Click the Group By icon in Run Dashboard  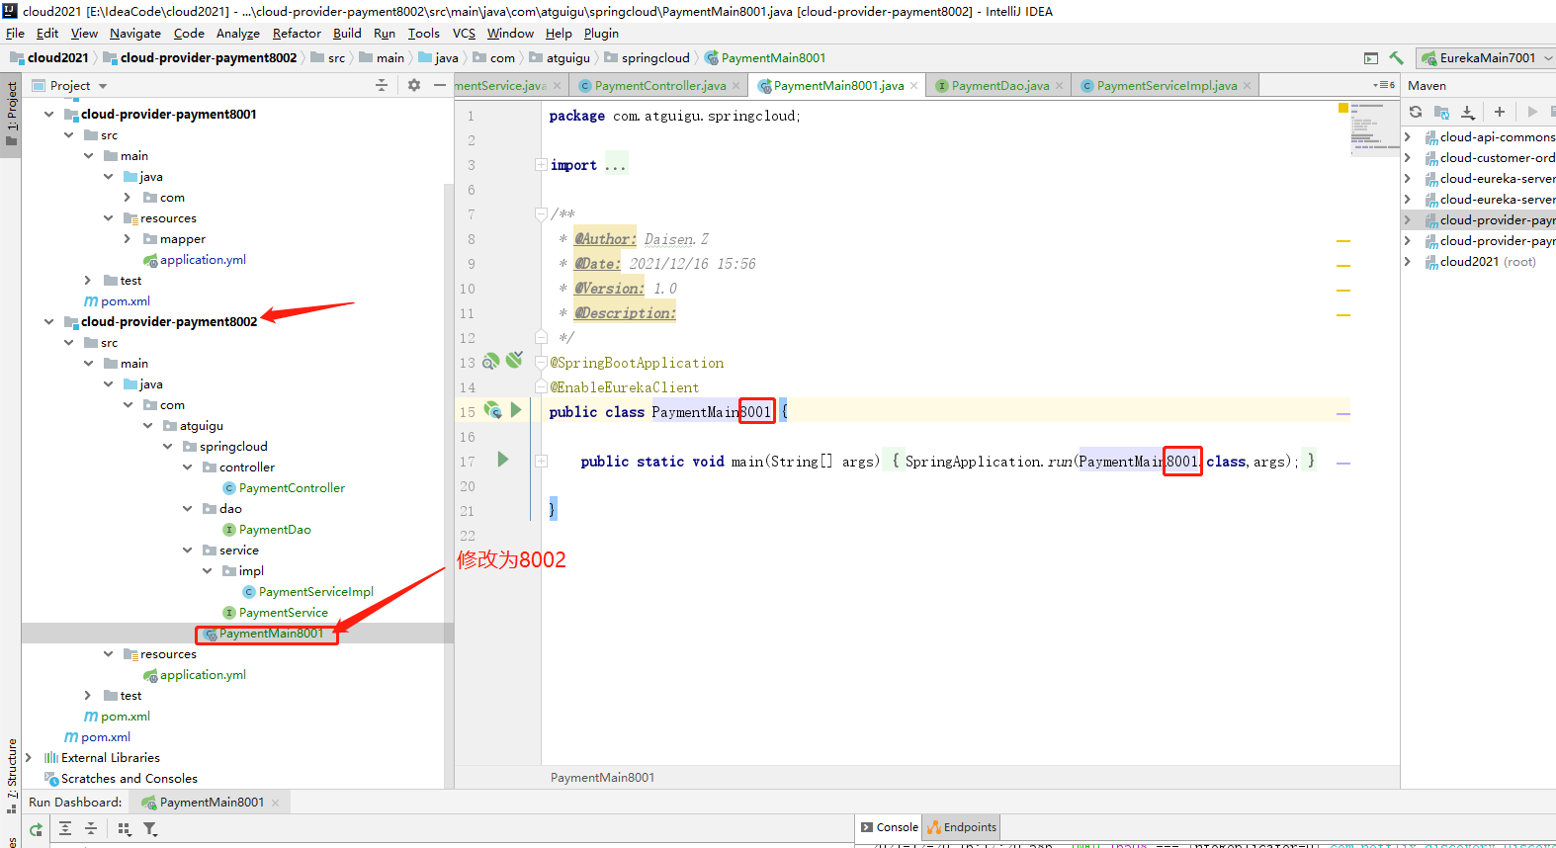click(x=125, y=829)
